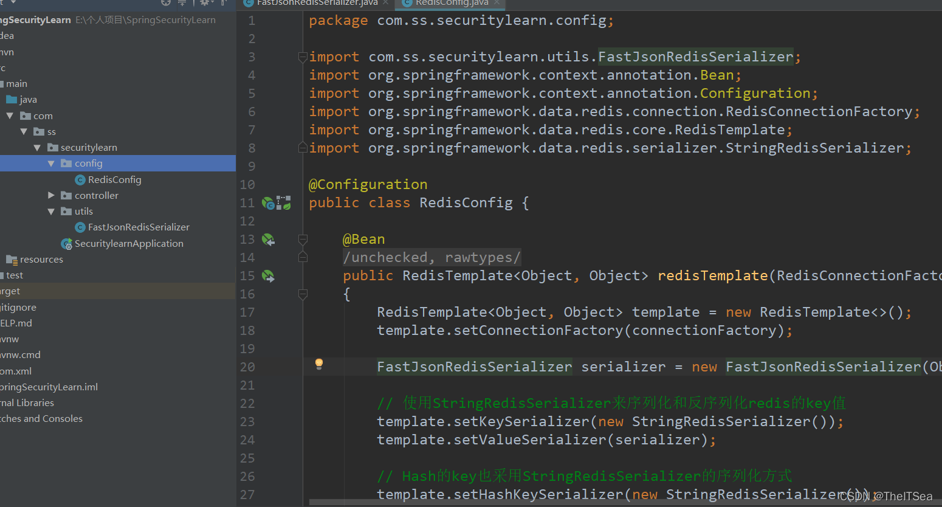Click the RedisConfig class name on line 11

click(466, 203)
